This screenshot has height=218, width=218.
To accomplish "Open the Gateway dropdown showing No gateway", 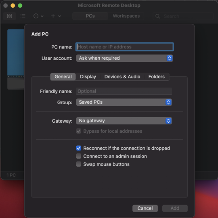I will 124,121.
